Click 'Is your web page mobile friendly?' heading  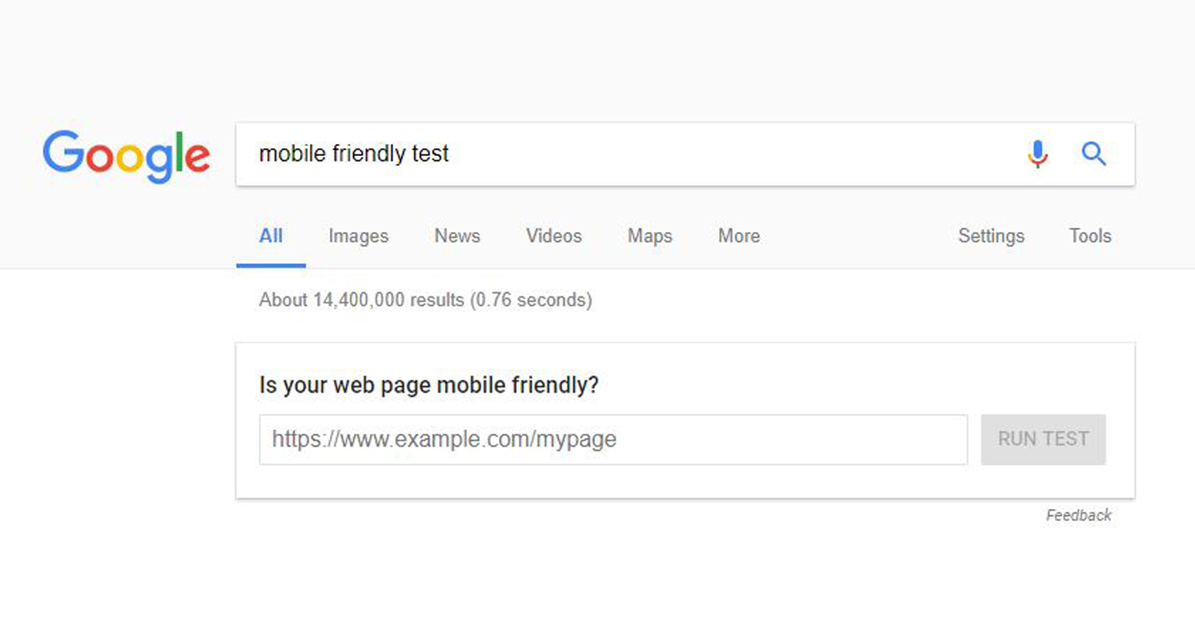(x=429, y=386)
